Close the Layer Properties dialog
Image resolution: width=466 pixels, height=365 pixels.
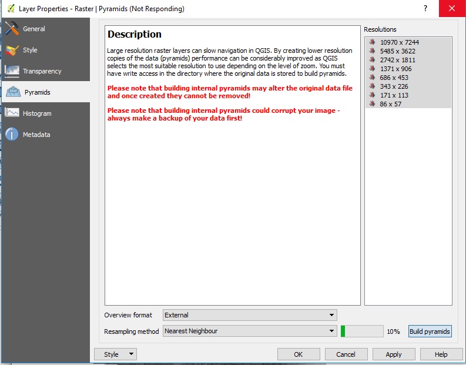coord(452,8)
